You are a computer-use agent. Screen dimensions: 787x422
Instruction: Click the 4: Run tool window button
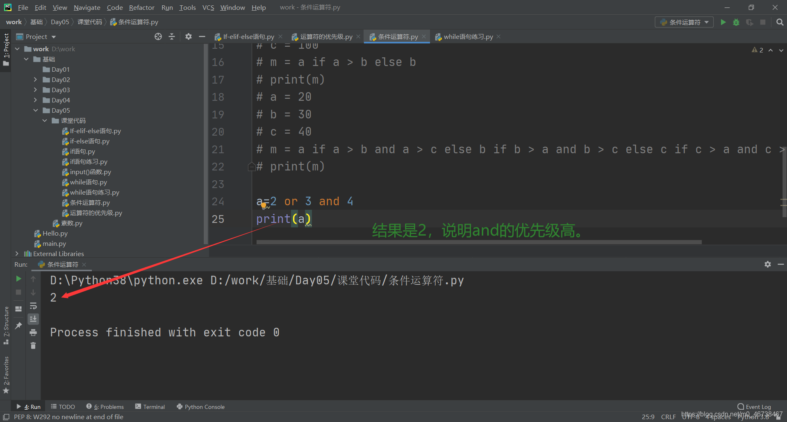click(29, 406)
